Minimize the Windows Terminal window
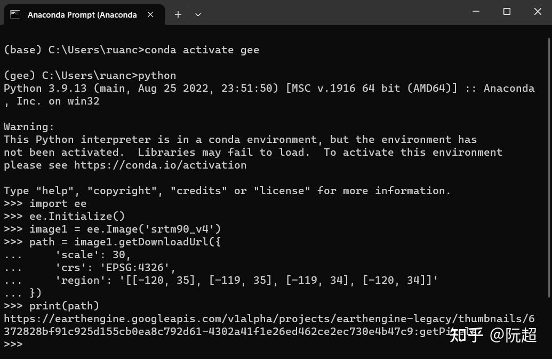This screenshot has height=359, width=552. (476, 11)
